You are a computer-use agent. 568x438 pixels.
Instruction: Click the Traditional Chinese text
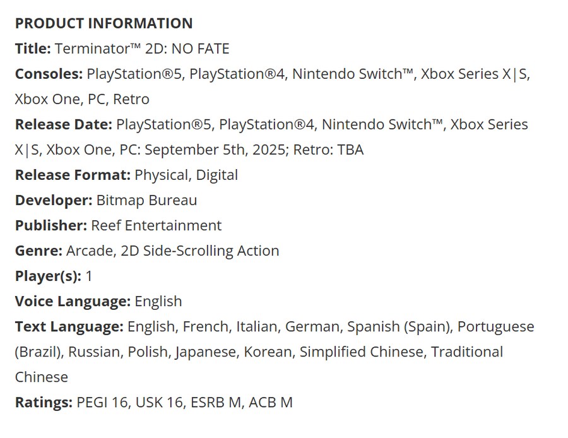[x=467, y=352]
